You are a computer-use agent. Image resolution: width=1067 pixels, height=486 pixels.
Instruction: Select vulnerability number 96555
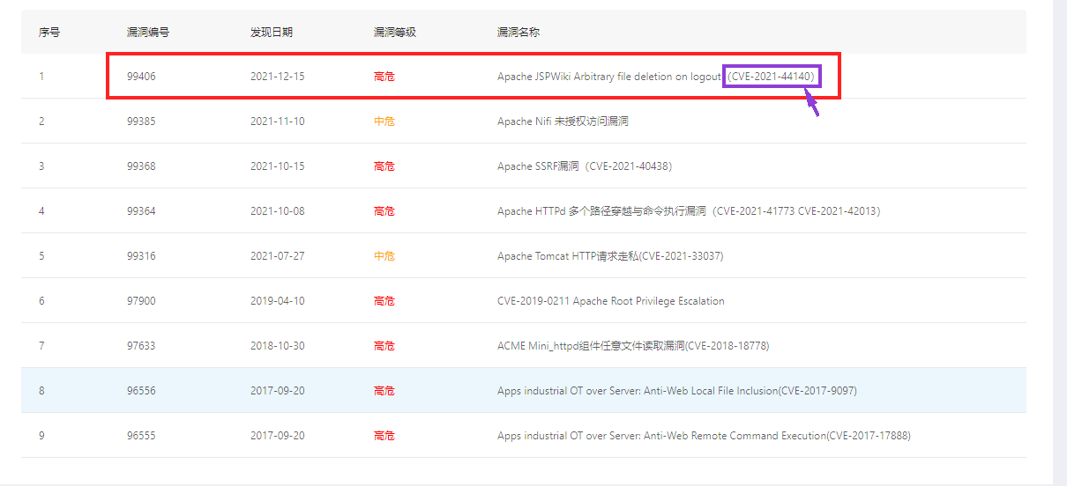141,436
